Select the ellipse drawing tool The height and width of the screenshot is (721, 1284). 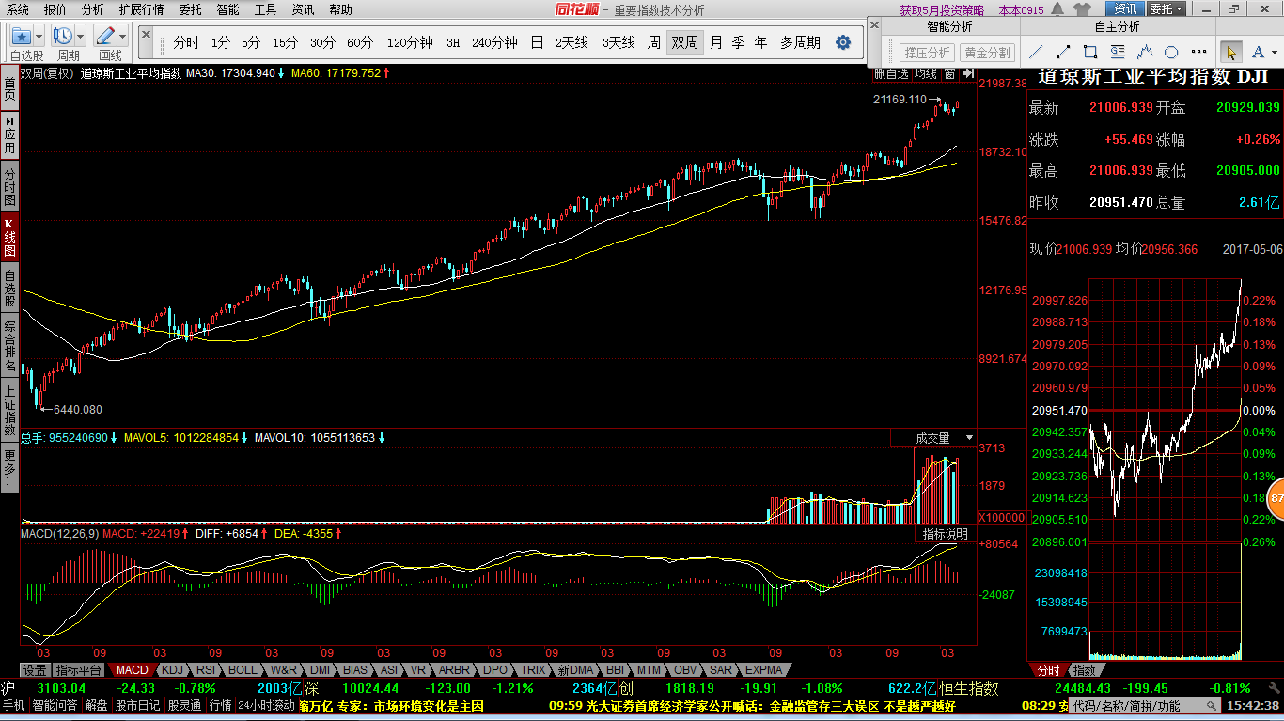click(1171, 52)
